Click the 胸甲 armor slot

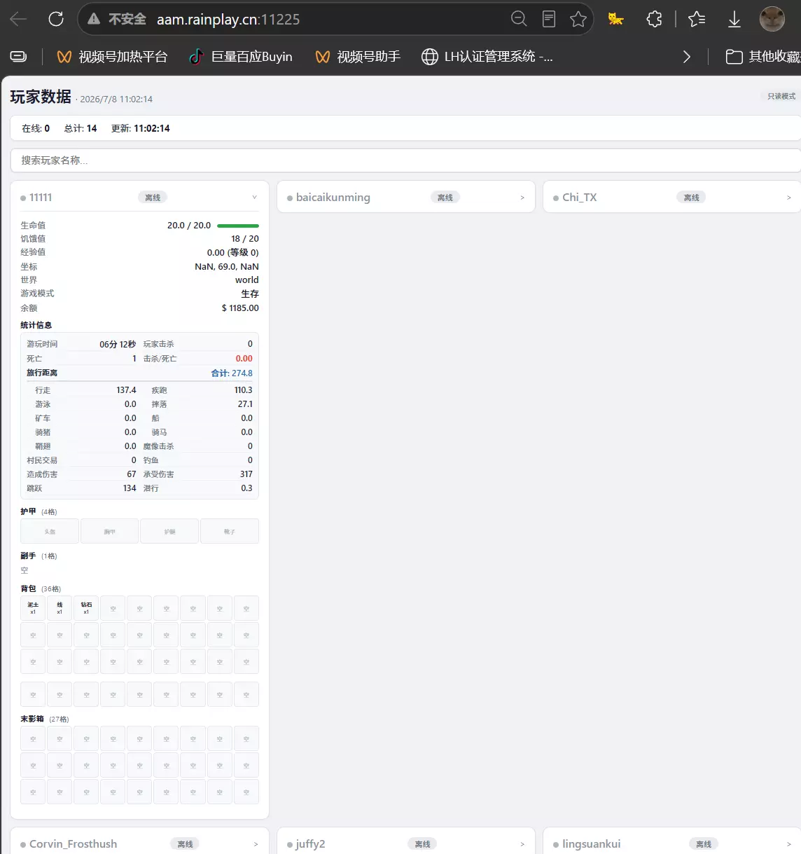point(110,532)
